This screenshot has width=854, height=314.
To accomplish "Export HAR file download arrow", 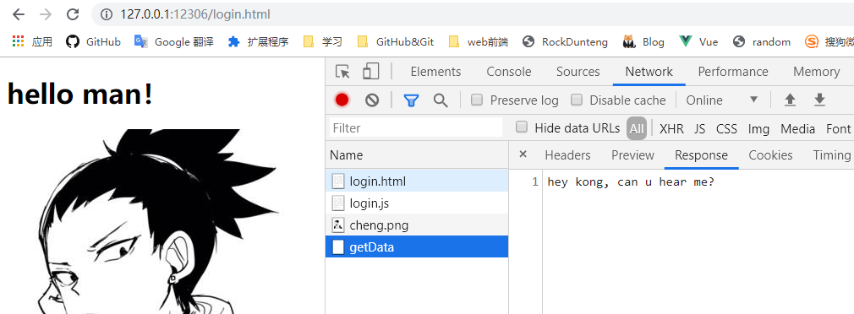I will [x=819, y=100].
